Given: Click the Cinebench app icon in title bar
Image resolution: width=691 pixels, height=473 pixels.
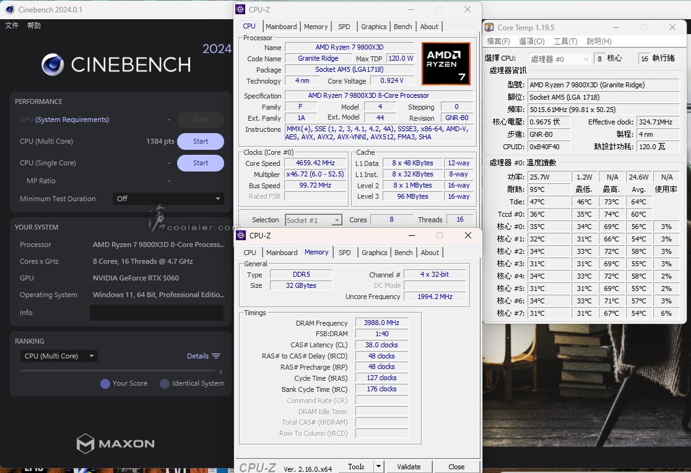Looking at the screenshot, I should (x=10, y=9).
